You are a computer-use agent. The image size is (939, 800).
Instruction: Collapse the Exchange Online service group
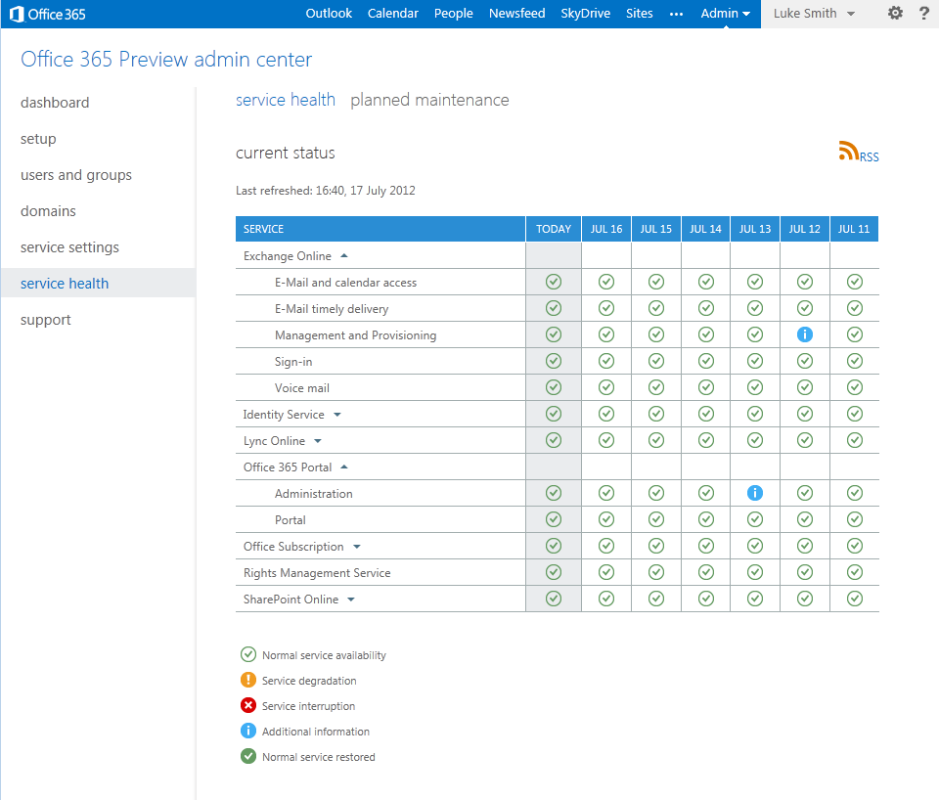pyautogui.click(x=343, y=256)
